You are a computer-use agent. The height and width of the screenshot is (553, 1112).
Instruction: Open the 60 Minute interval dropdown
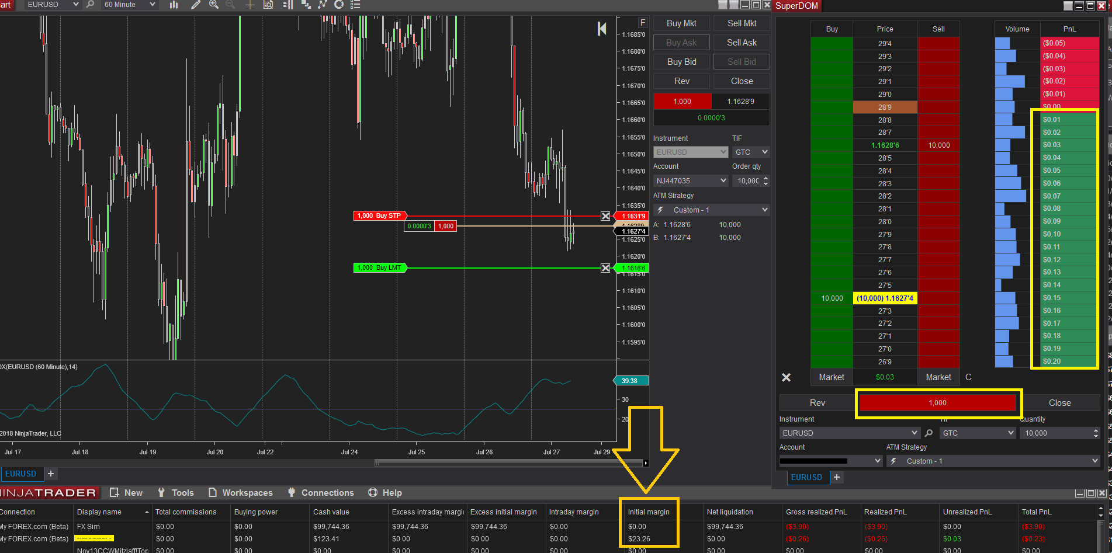pyautogui.click(x=130, y=5)
